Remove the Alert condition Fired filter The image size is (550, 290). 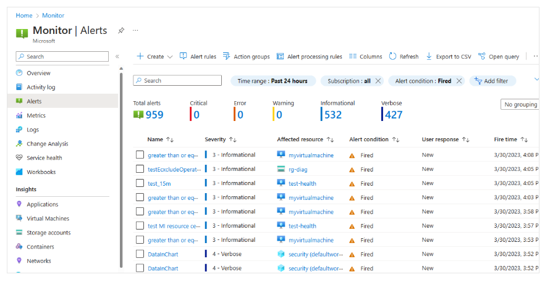point(459,81)
